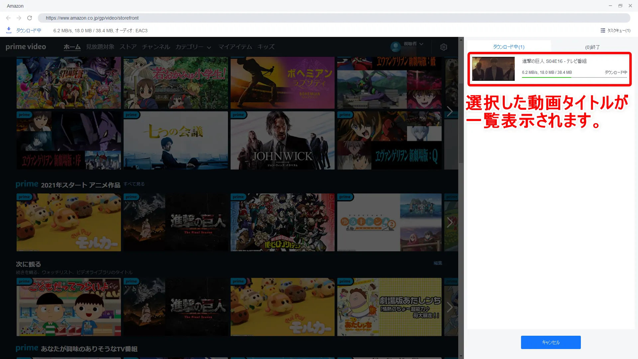Expand the カテゴリー dropdown menu
638x359 pixels.
(x=193, y=47)
